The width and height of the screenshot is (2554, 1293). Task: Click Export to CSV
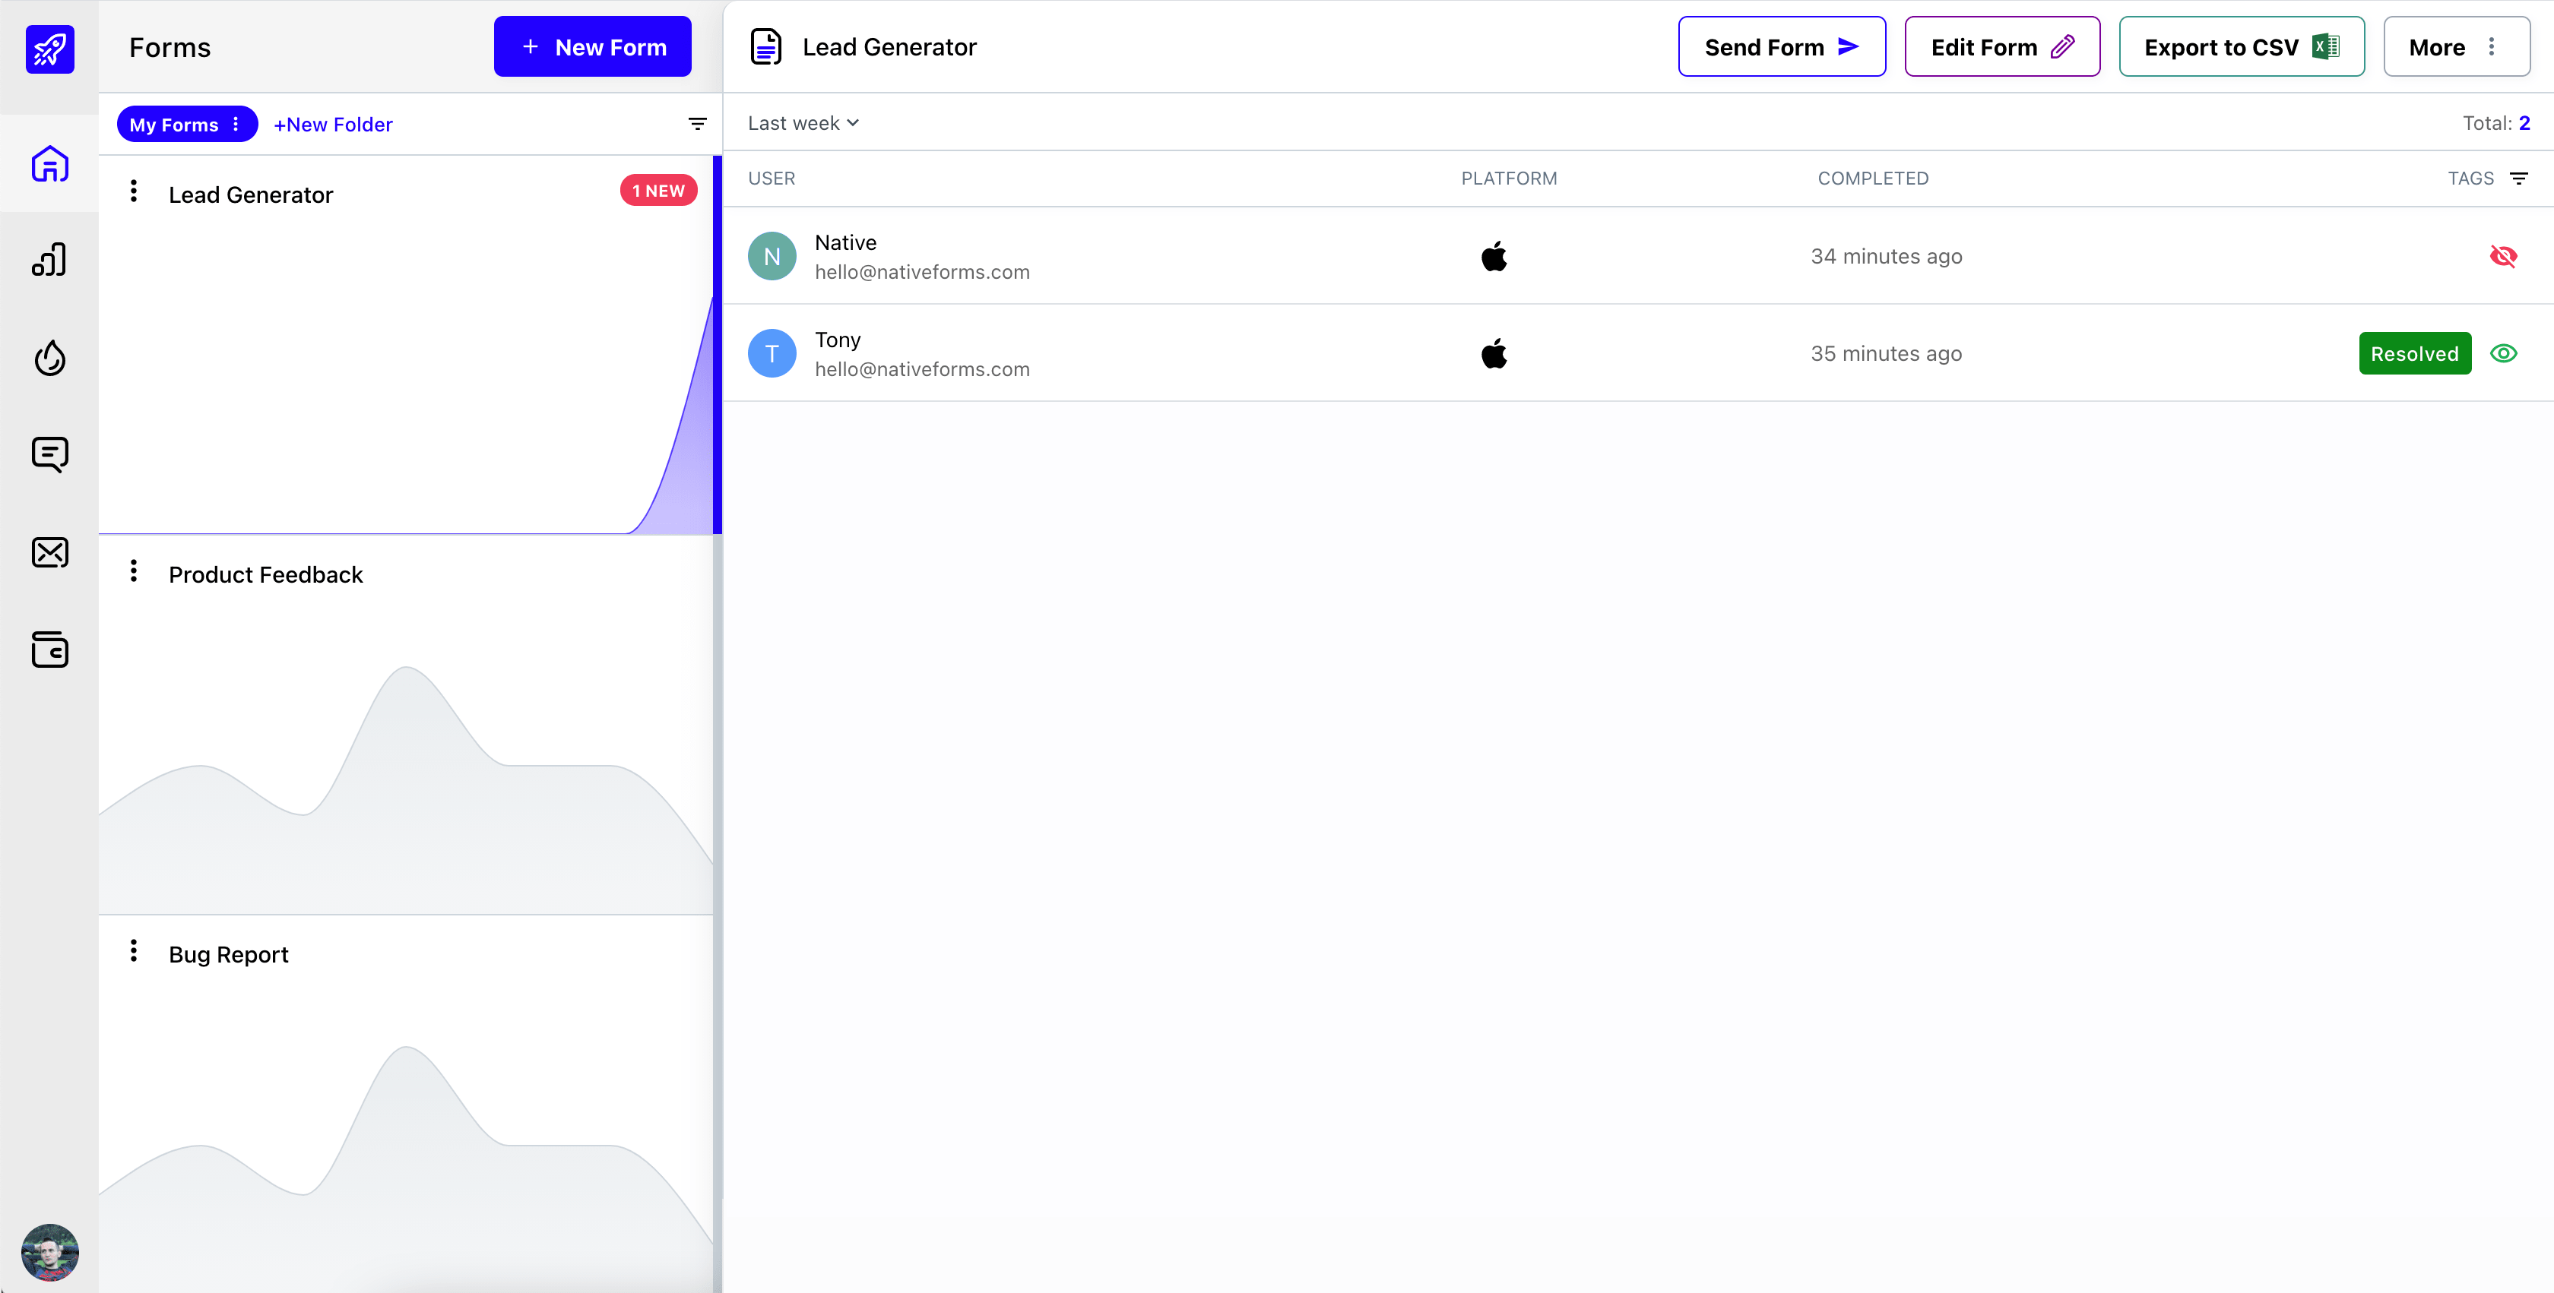(2242, 46)
